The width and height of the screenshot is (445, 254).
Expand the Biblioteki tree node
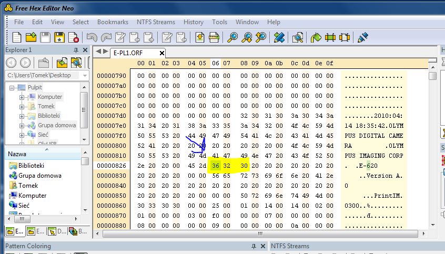point(22,116)
